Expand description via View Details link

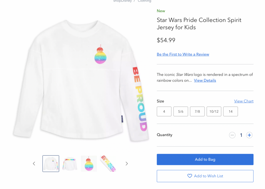pyautogui.click(x=205, y=81)
